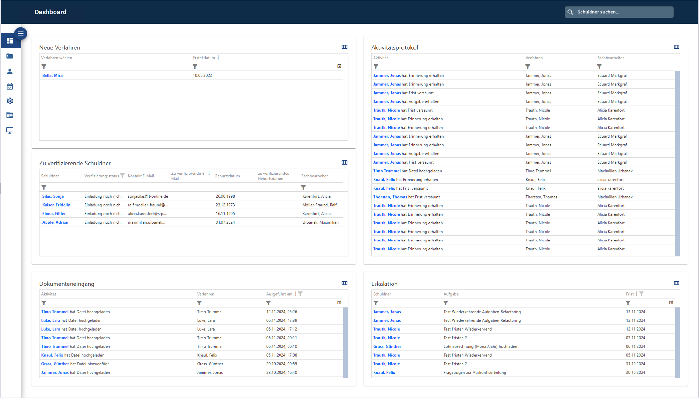
Task: Open the Dashboard grid icon in sidebar
Action: tap(10, 41)
